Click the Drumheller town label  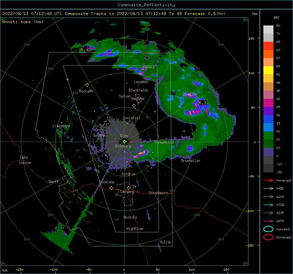(x=191, y=161)
